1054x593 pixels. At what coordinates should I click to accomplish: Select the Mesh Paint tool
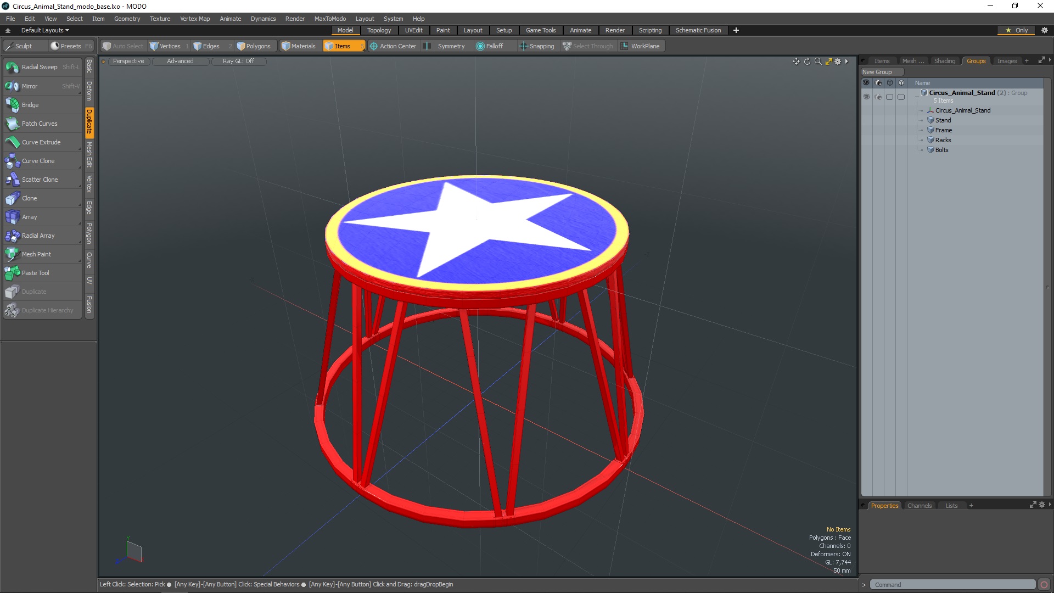pos(36,254)
